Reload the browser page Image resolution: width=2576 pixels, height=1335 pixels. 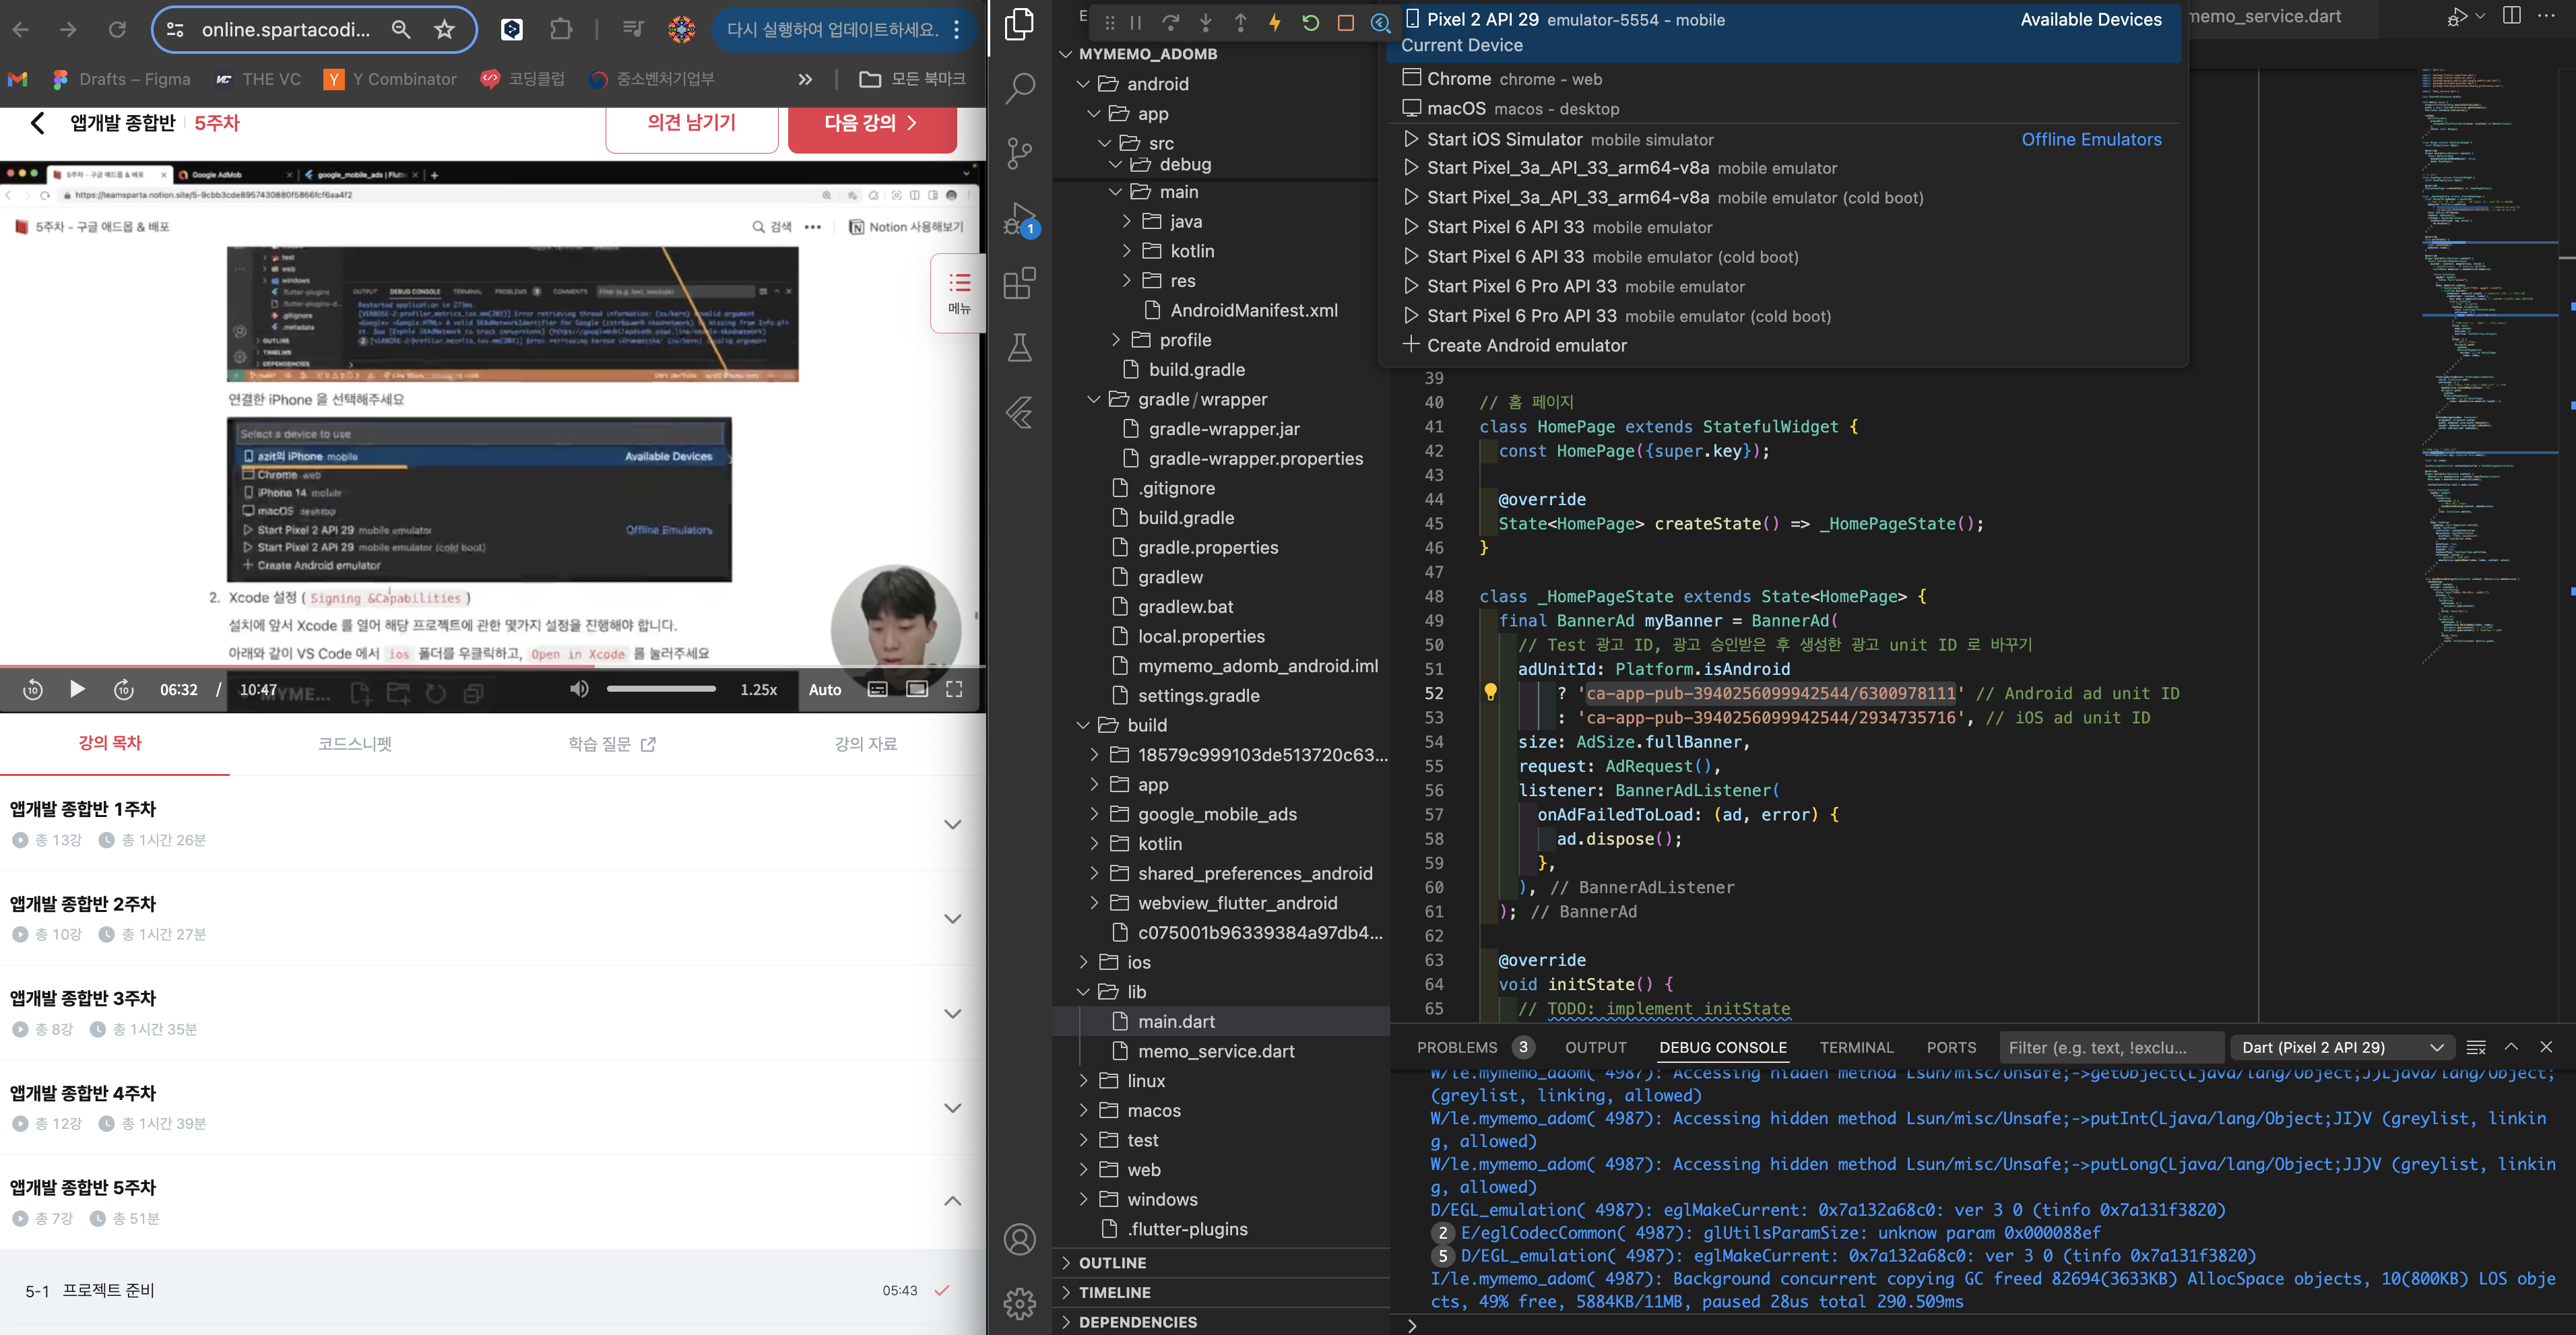coord(117,29)
